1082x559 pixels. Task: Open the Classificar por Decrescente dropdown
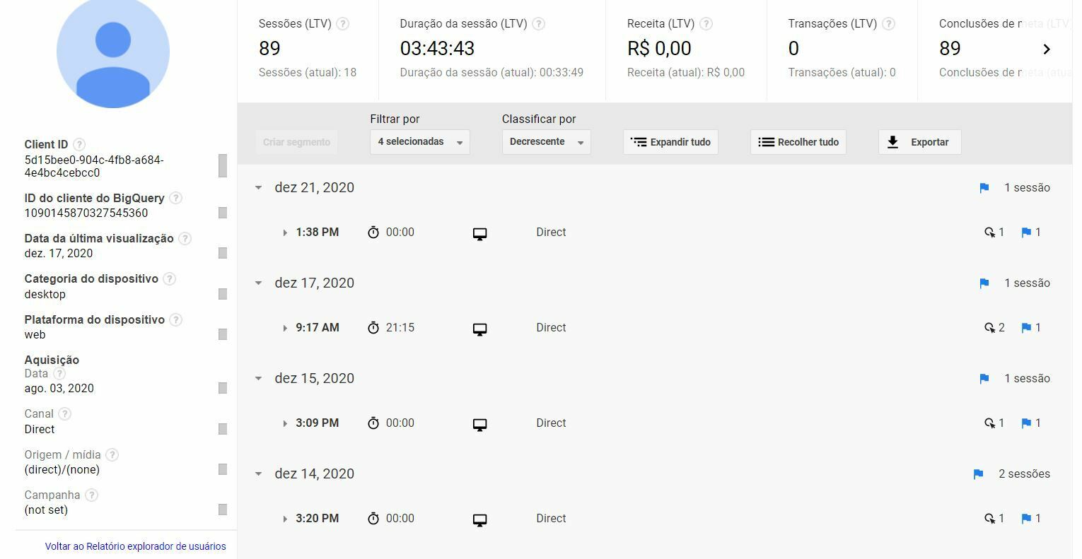point(547,142)
